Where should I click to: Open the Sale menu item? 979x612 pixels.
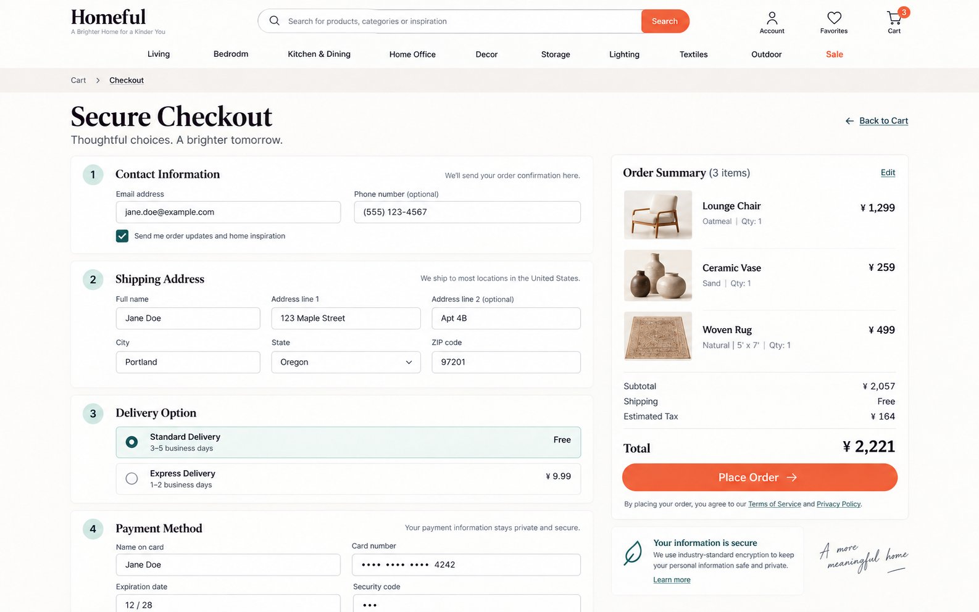pos(835,54)
